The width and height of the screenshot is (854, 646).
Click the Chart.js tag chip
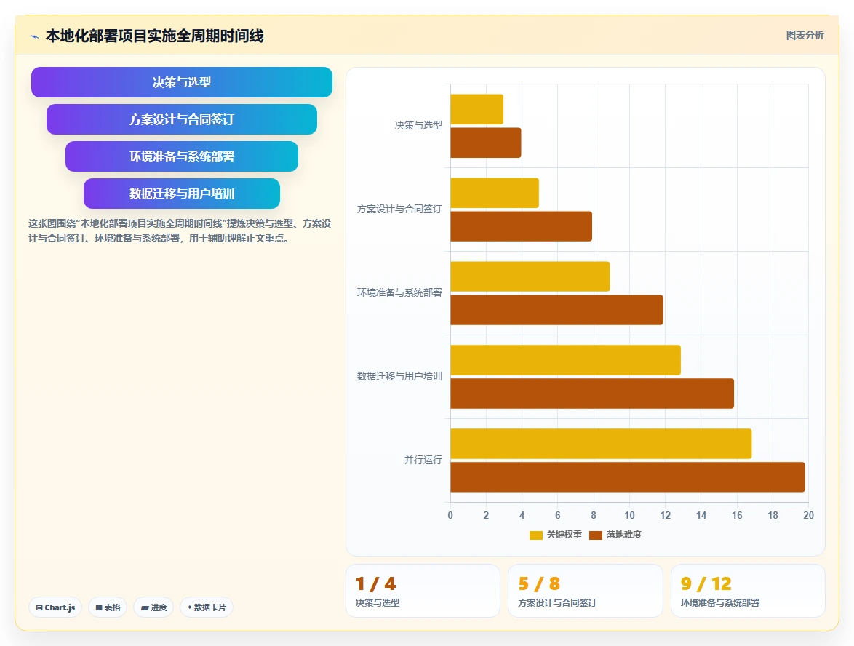click(x=55, y=607)
